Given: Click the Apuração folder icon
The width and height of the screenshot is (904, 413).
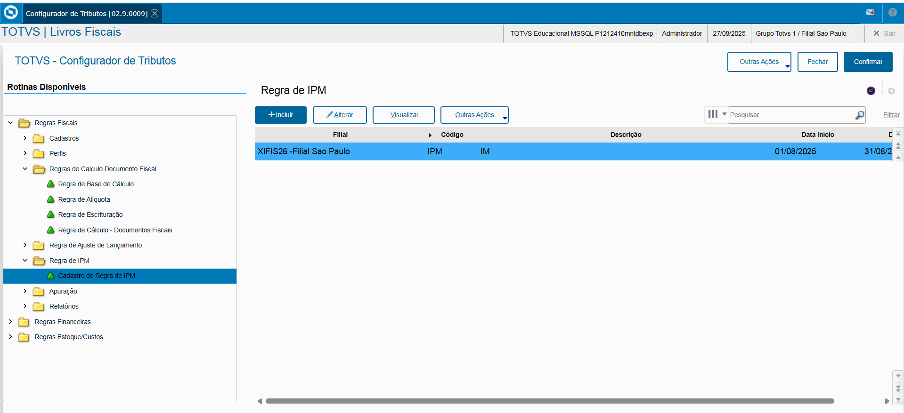Looking at the screenshot, I should (39, 291).
